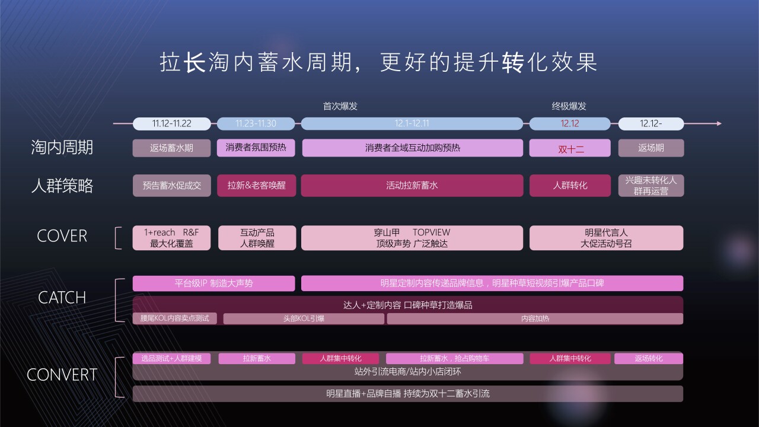The height and width of the screenshot is (427, 759).
Task: Select the 双十二 box
Action: (x=569, y=148)
